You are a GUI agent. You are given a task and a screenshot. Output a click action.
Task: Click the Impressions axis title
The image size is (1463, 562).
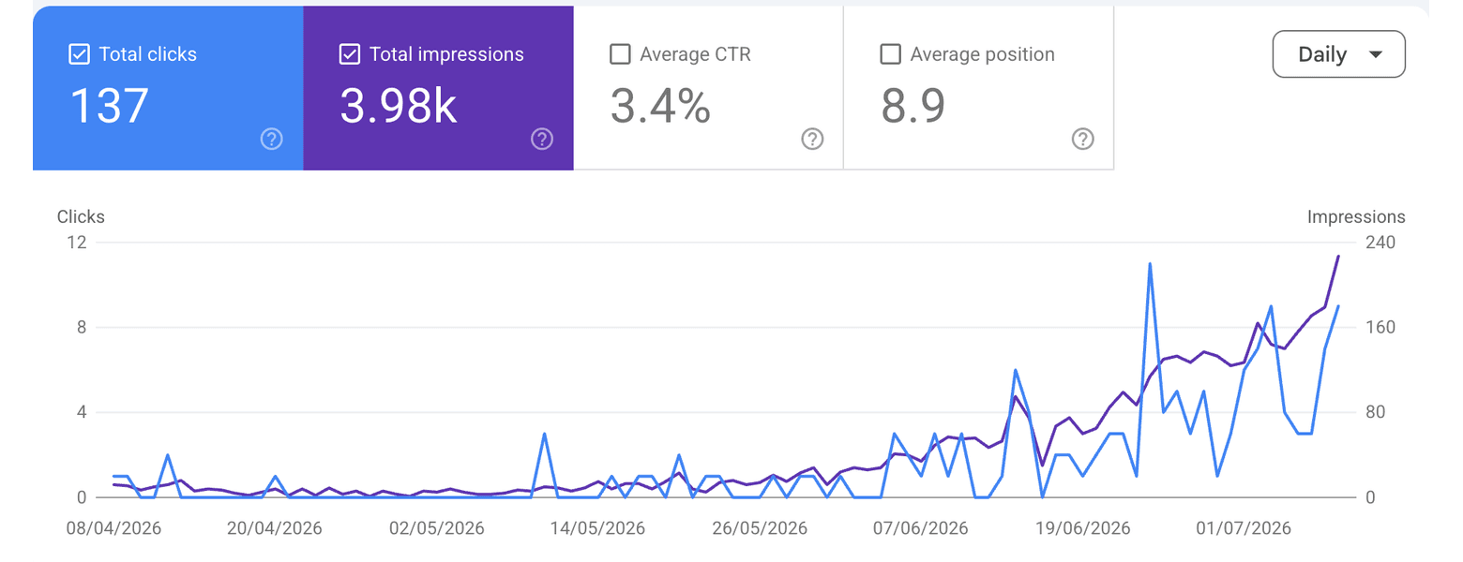[1356, 217]
